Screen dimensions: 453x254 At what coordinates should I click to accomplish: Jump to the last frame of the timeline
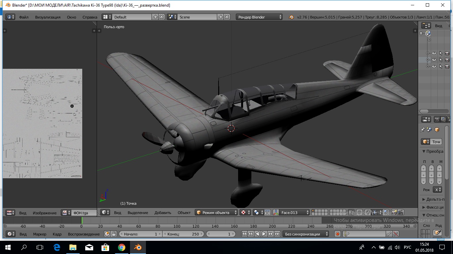tap(278, 234)
